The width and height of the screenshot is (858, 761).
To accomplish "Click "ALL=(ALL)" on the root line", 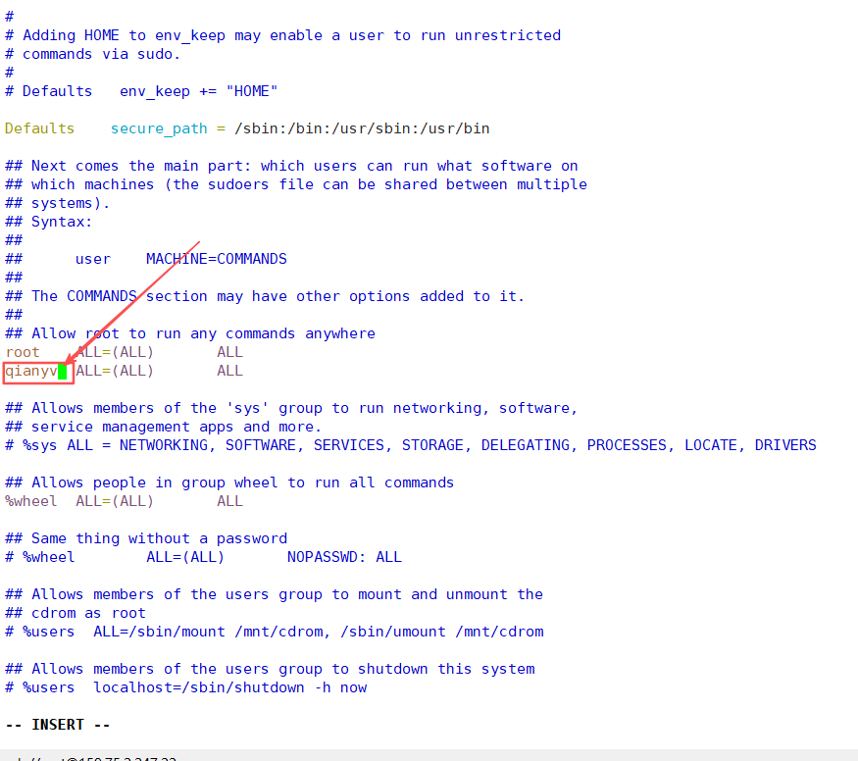I will tap(115, 352).
